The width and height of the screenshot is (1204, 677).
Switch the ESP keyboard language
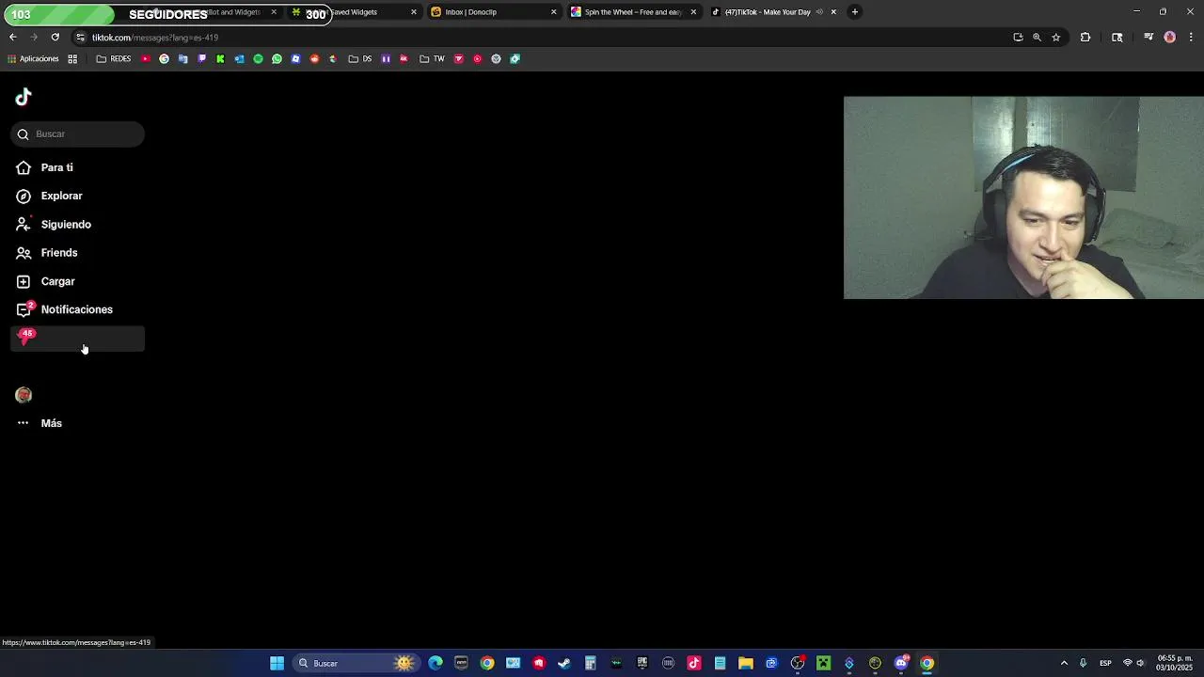pyautogui.click(x=1106, y=664)
